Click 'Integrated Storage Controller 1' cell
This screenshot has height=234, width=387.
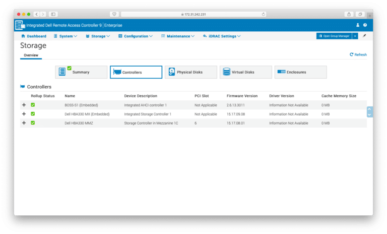[148, 114]
